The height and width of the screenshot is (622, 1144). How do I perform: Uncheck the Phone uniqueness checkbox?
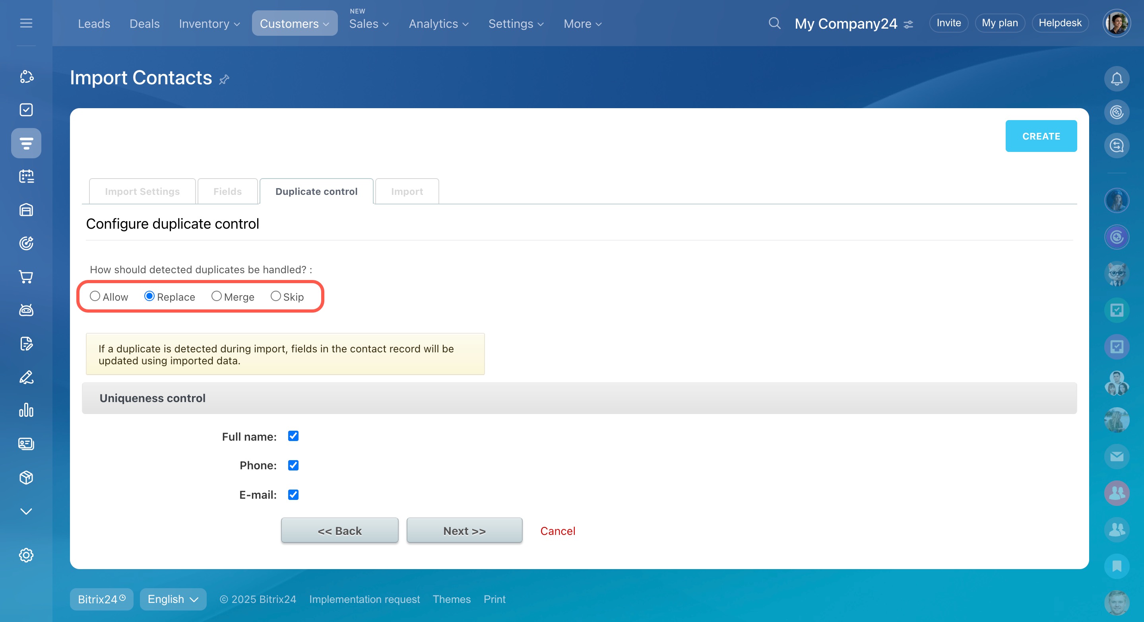pyautogui.click(x=293, y=465)
